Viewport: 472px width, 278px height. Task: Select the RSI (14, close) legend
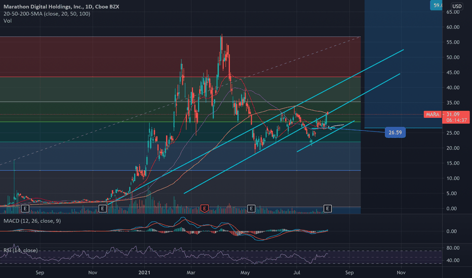21,250
